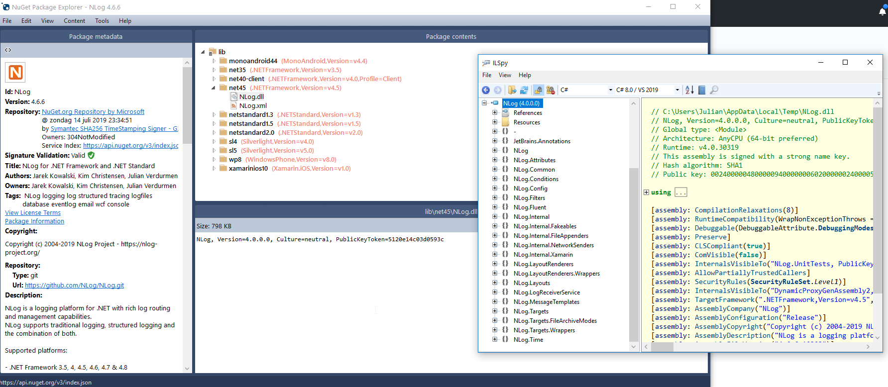Expand the xamarinios10 folder
This screenshot has height=387, width=888.
coord(214,169)
